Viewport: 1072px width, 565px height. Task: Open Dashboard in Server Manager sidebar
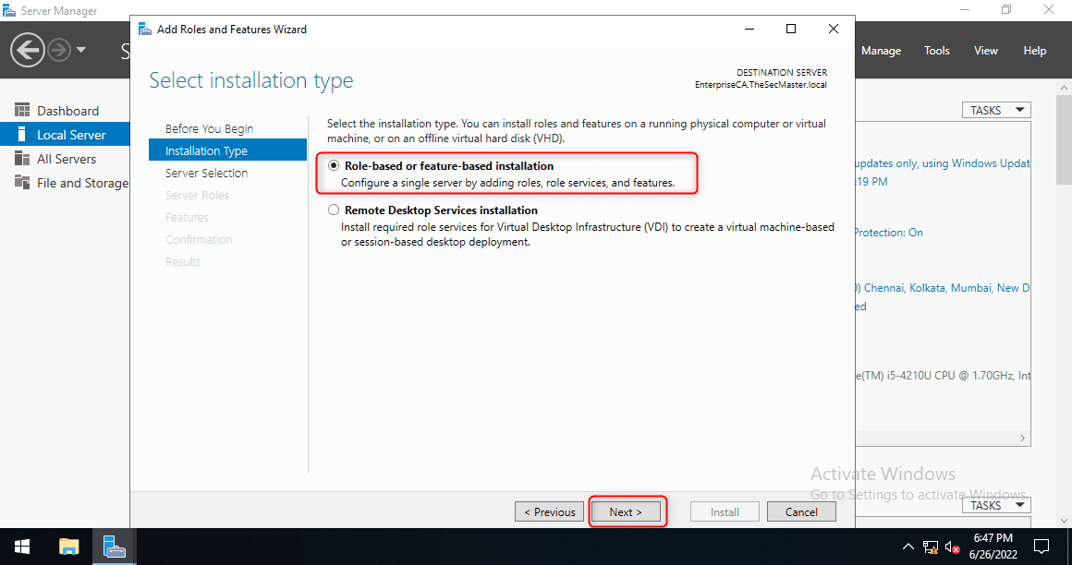click(x=67, y=111)
